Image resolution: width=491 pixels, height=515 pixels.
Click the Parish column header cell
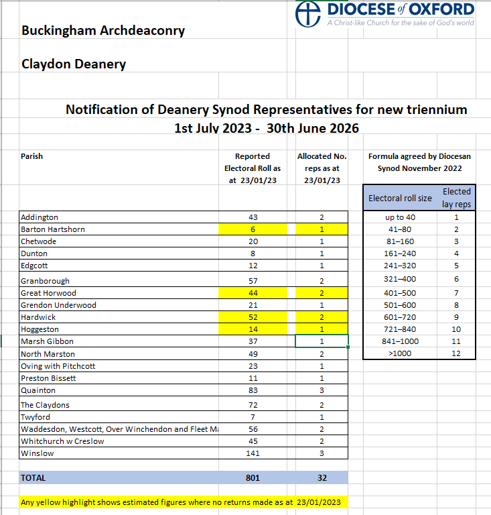[32, 156]
